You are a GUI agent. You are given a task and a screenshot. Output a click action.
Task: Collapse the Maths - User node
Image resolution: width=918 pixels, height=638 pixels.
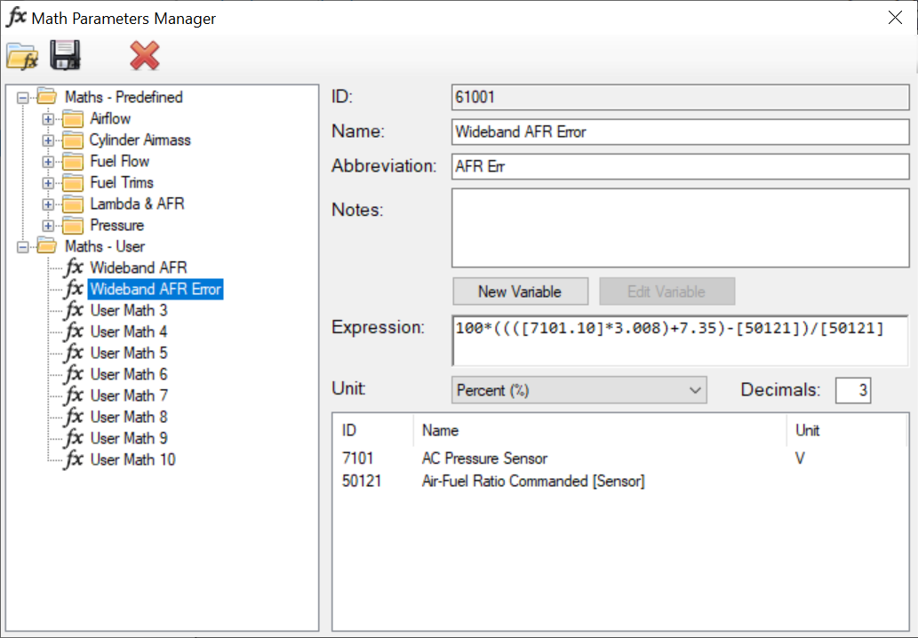click(x=23, y=247)
